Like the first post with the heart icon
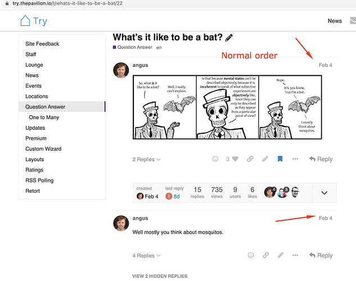 point(235,159)
